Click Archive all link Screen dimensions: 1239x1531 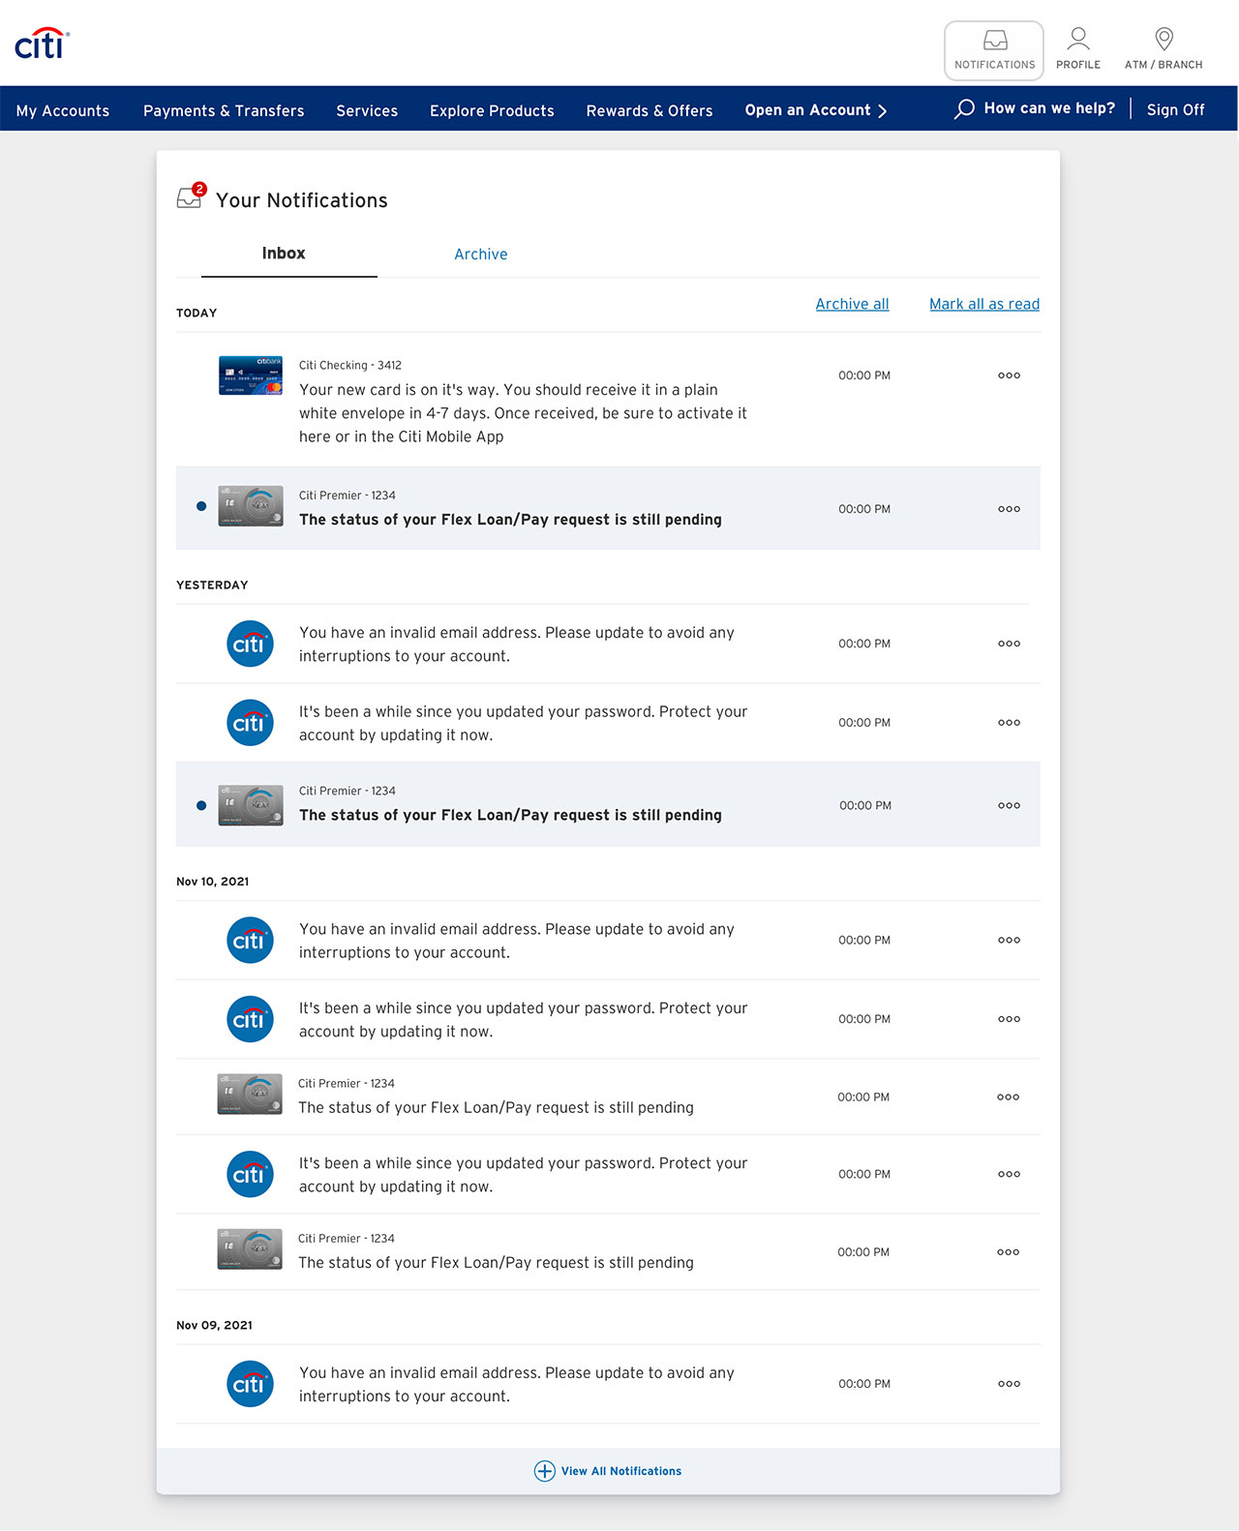852,304
